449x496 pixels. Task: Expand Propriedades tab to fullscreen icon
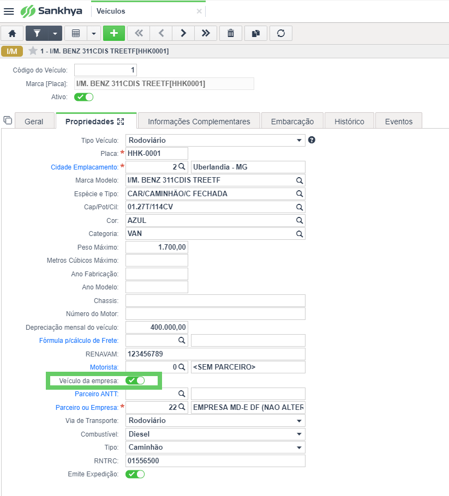[x=121, y=122]
